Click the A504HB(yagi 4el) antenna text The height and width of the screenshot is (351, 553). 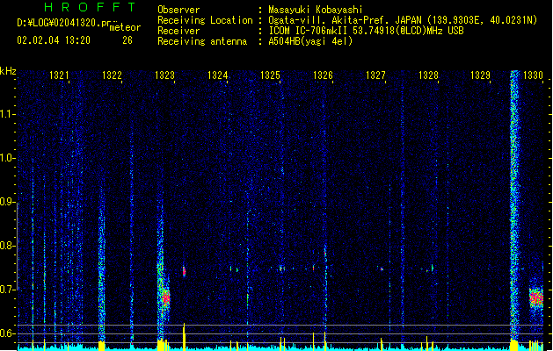click(x=310, y=41)
